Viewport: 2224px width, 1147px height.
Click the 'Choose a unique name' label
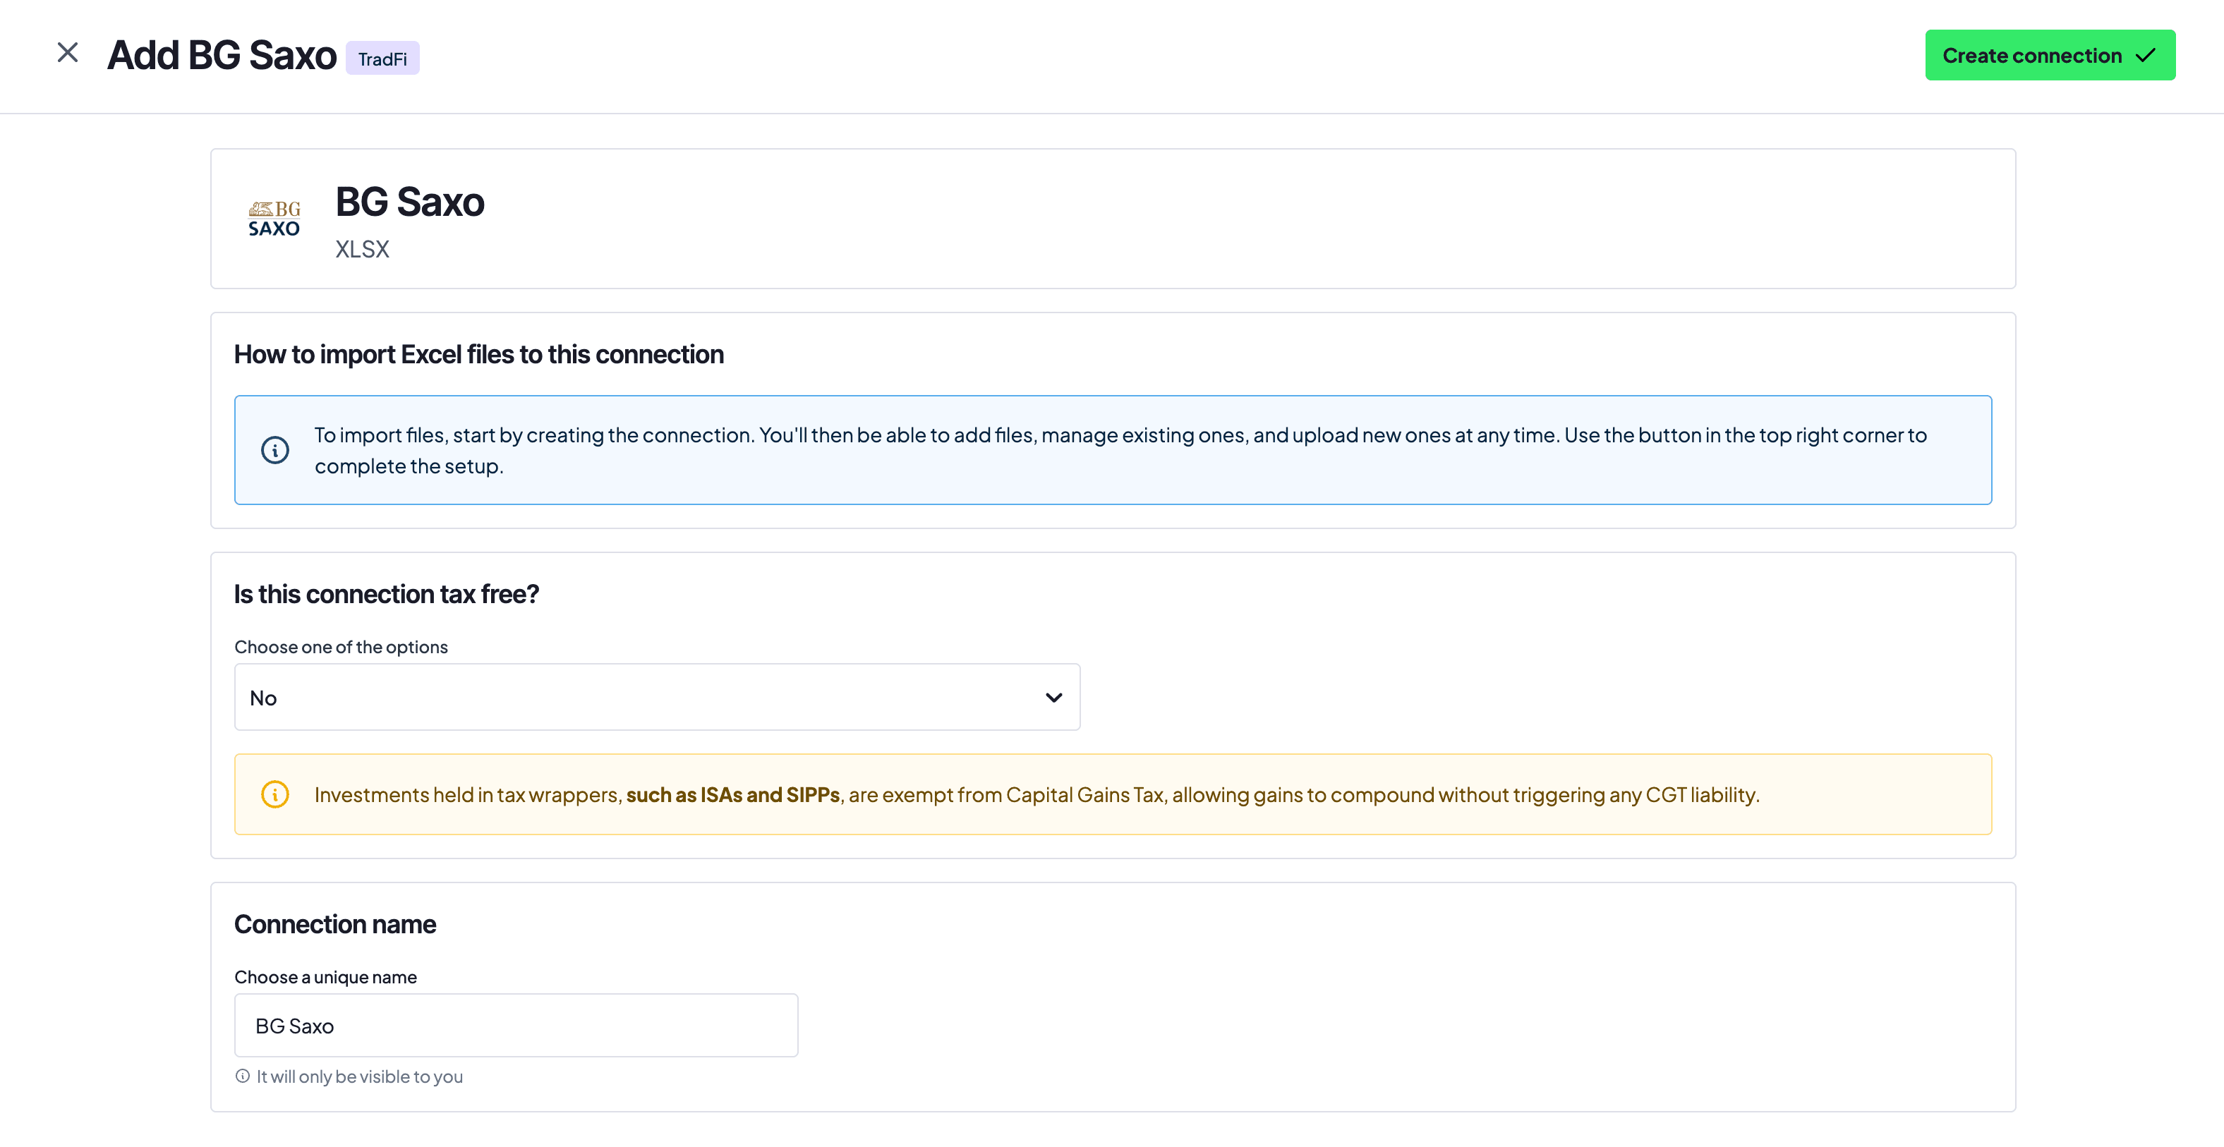325,978
